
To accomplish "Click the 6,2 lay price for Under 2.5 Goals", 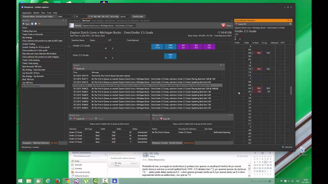I will [x=183, y=47].
